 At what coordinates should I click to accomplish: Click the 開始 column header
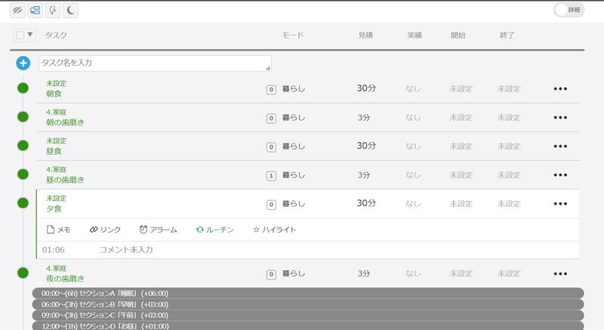coord(458,35)
